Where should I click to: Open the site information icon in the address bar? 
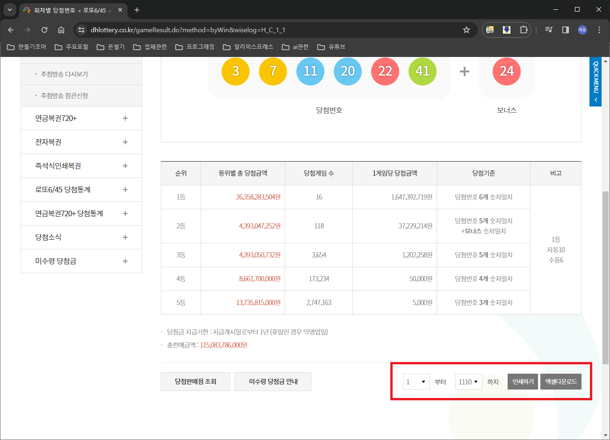(81, 30)
